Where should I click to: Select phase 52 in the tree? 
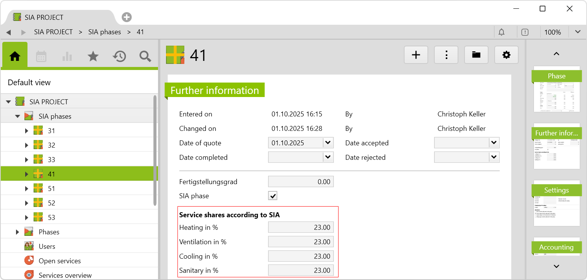51,203
